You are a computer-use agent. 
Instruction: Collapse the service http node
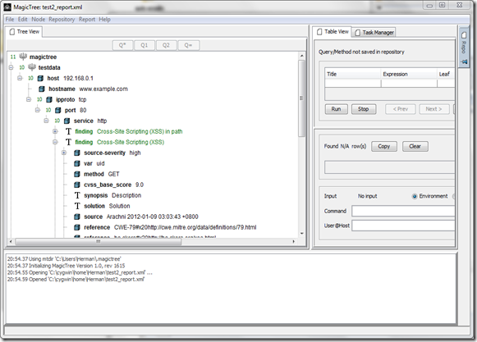[x=47, y=121]
